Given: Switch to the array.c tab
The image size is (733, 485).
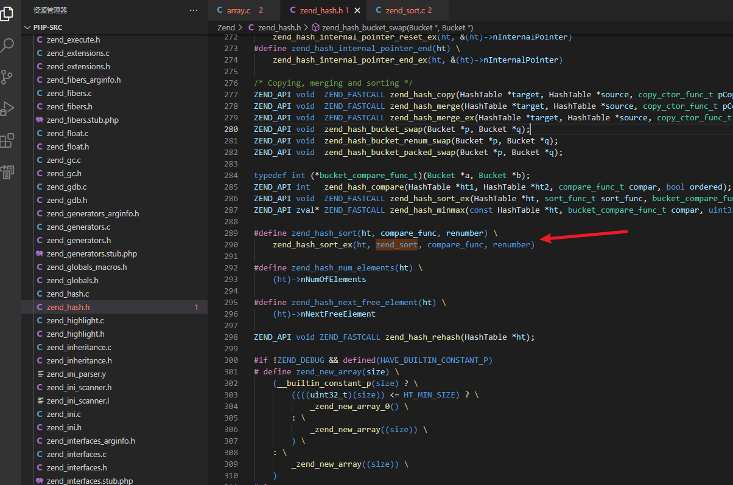Looking at the screenshot, I should [239, 10].
